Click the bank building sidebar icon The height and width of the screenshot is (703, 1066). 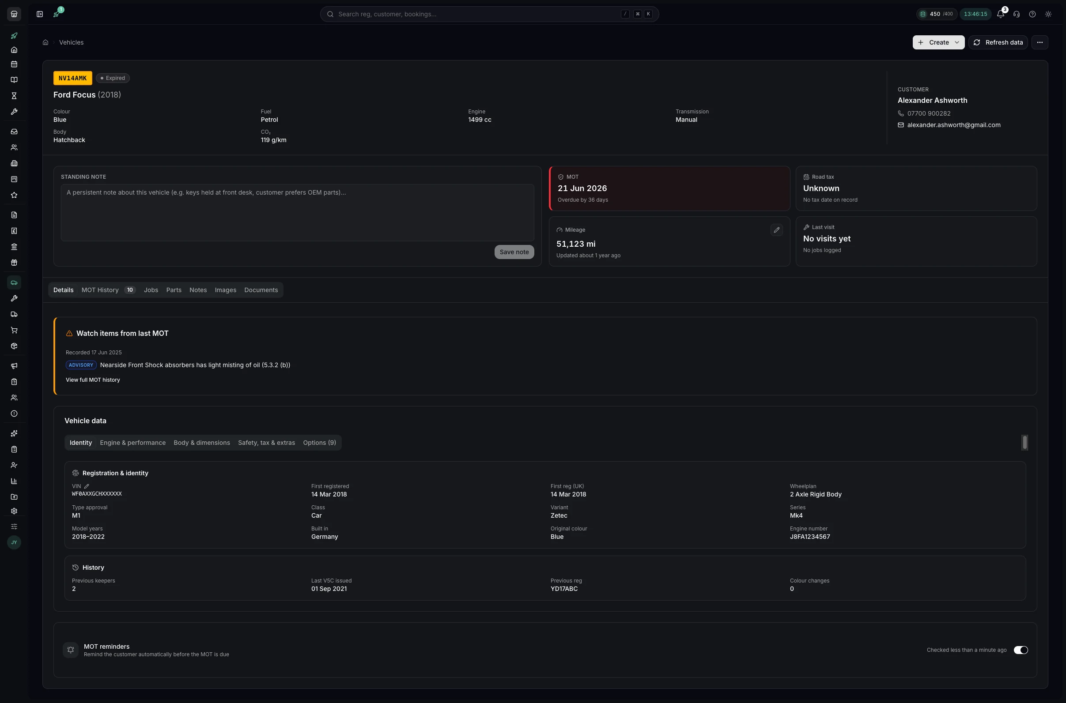tap(14, 247)
